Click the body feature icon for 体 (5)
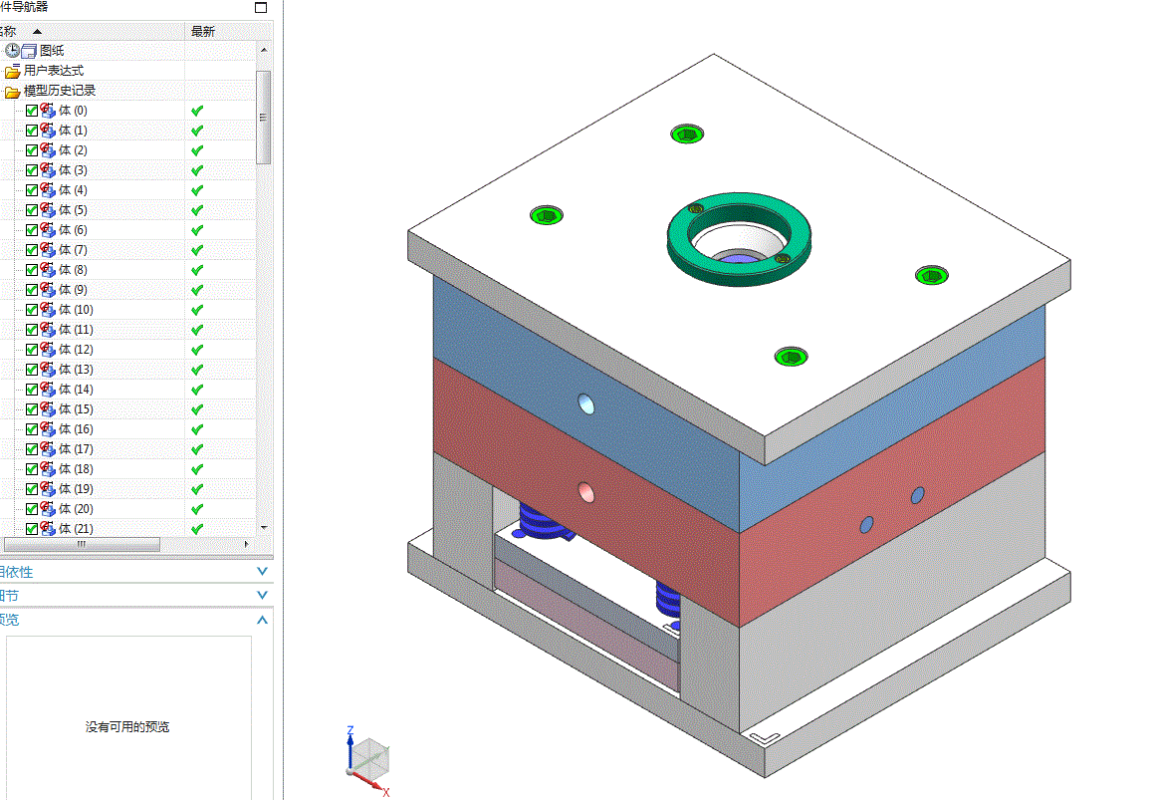Image resolution: width=1152 pixels, height=800 pixels. pos(48,209)
